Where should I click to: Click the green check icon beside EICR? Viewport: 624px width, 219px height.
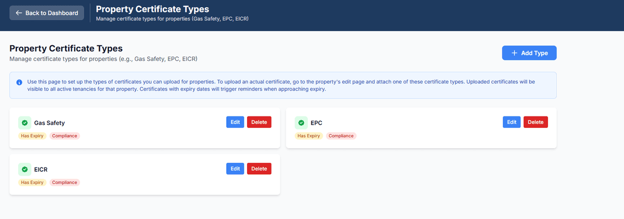(24, 169)
